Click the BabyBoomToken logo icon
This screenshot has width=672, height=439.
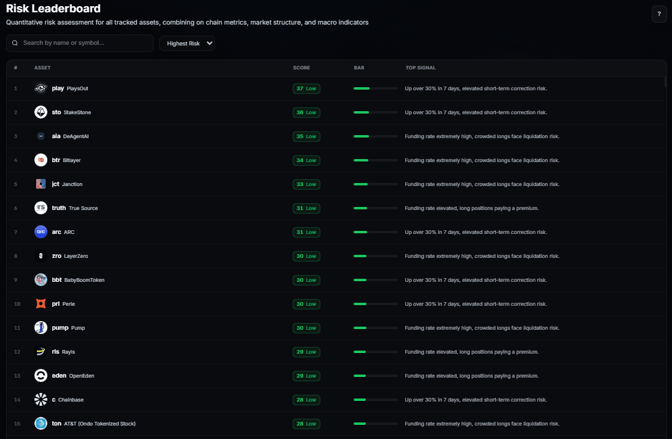click(41, 280)
